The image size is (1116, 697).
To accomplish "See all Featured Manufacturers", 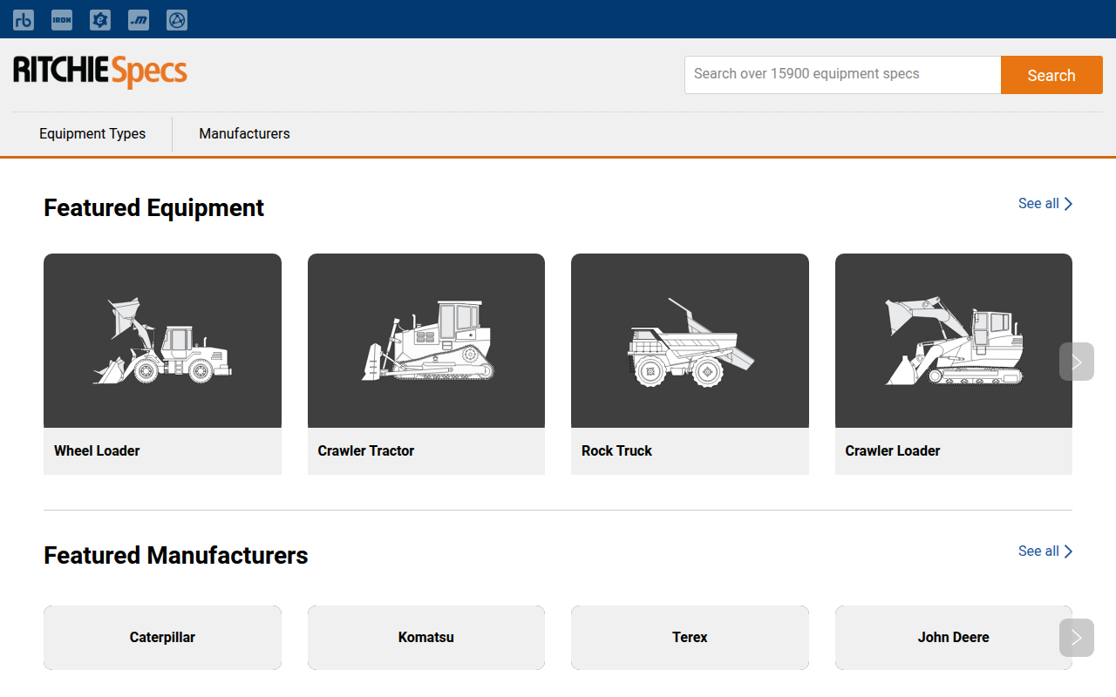I will (1045, 551).
